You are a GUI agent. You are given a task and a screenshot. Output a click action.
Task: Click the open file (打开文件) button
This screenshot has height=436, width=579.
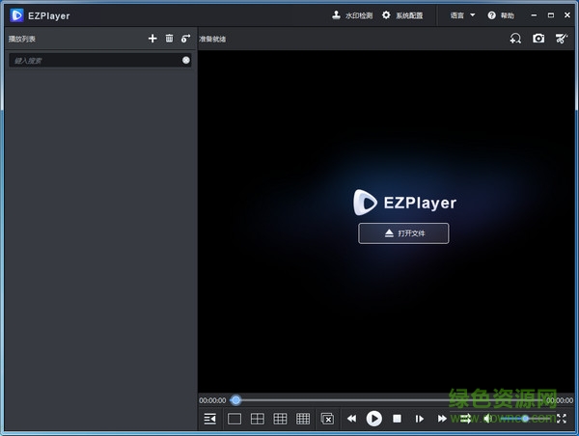[x=403, y=233]
